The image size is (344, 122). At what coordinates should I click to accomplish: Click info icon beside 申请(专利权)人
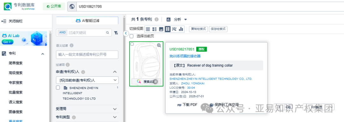[83, 72]
